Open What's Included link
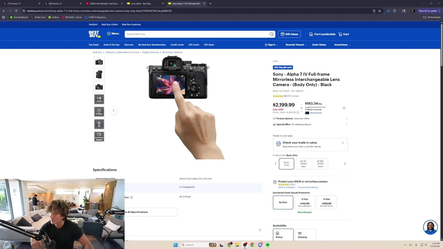The width and height of the screenshot is (443, 249). 287,187
